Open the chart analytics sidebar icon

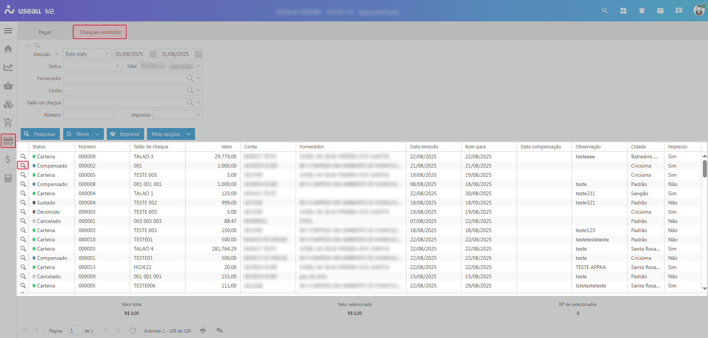tap(8, 67)
